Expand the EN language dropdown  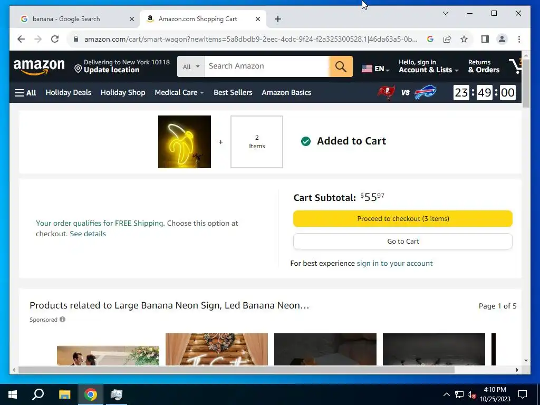click(x=382, y=69)
